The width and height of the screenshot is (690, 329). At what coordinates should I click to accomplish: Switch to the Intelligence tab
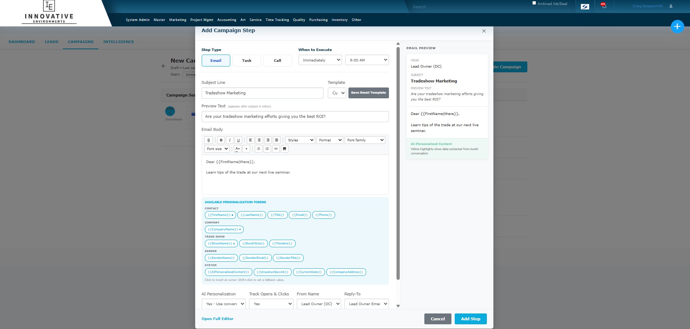119,42
